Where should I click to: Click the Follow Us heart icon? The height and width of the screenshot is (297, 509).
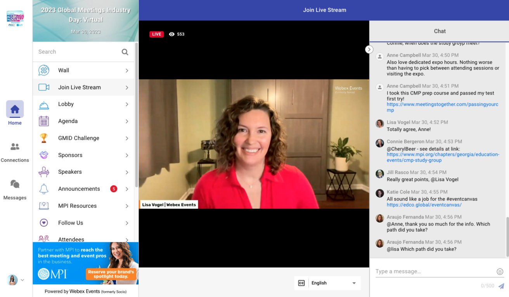44,223
